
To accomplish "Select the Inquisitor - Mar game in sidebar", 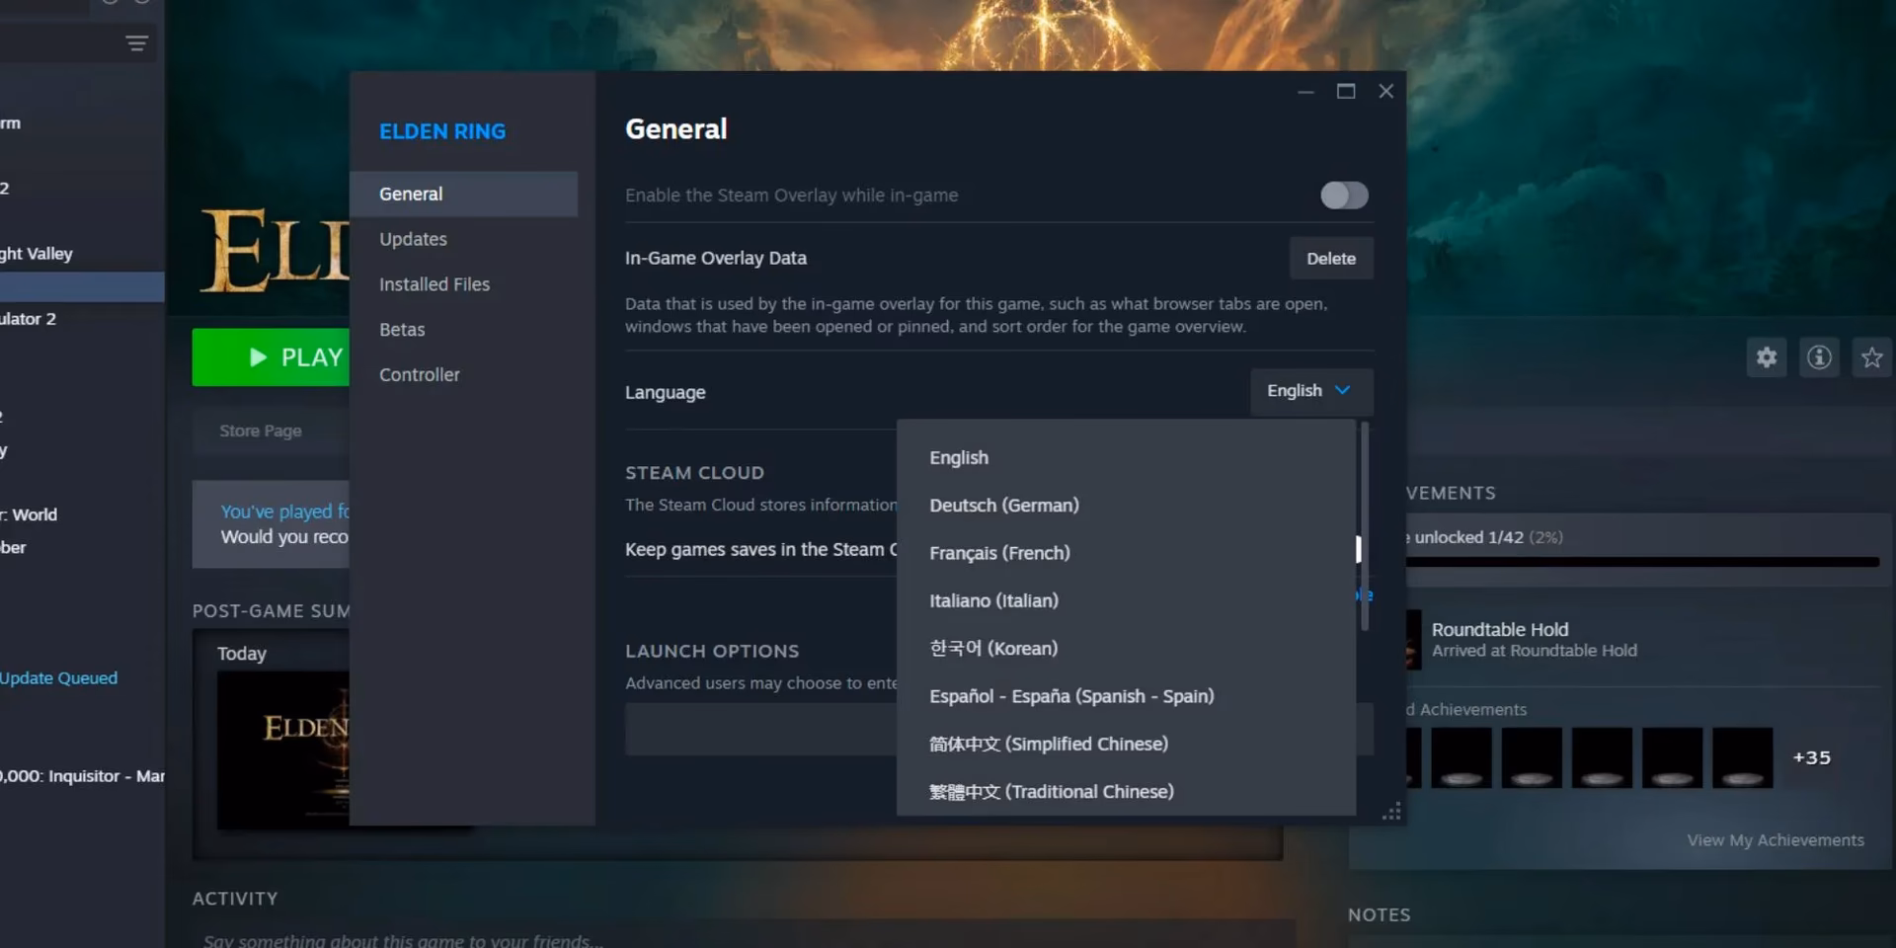I will [82, 776].
